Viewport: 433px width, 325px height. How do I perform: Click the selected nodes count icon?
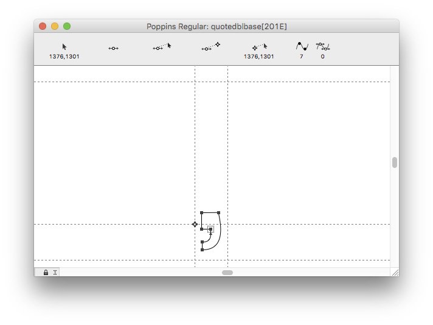tap(322, 46)
